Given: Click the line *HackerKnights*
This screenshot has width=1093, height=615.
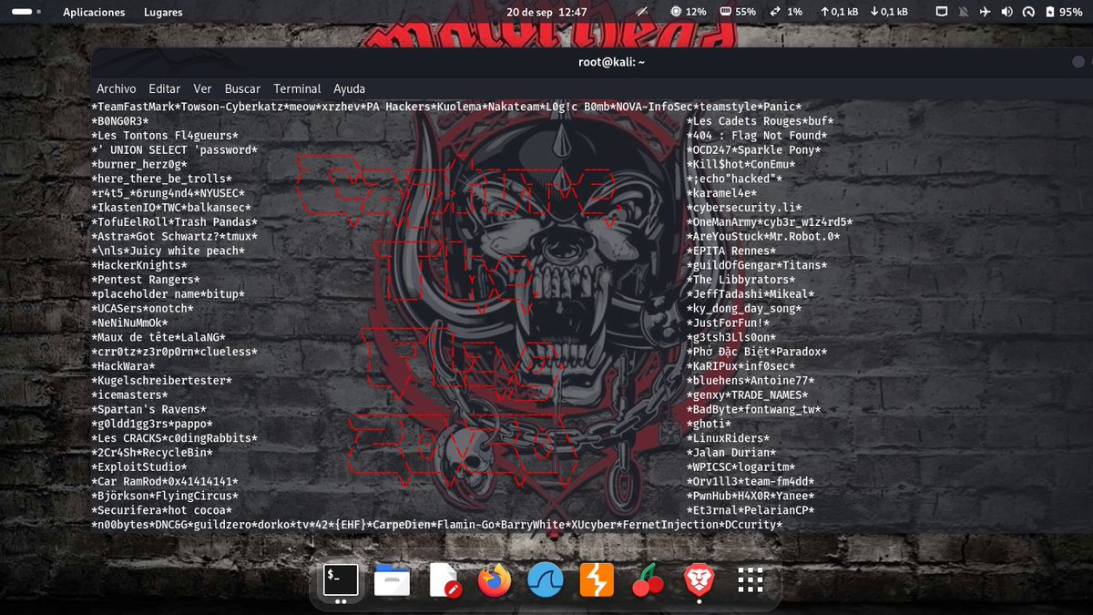Looking at the screenshot, I should (x=138, y=265).
